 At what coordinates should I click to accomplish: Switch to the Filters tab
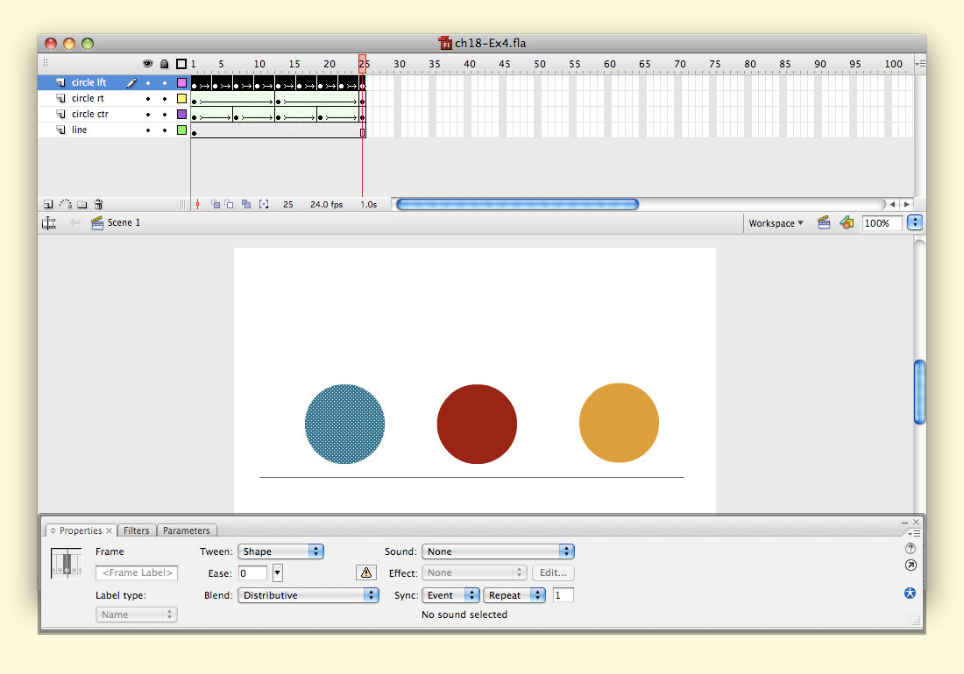[x=136, y=530]
